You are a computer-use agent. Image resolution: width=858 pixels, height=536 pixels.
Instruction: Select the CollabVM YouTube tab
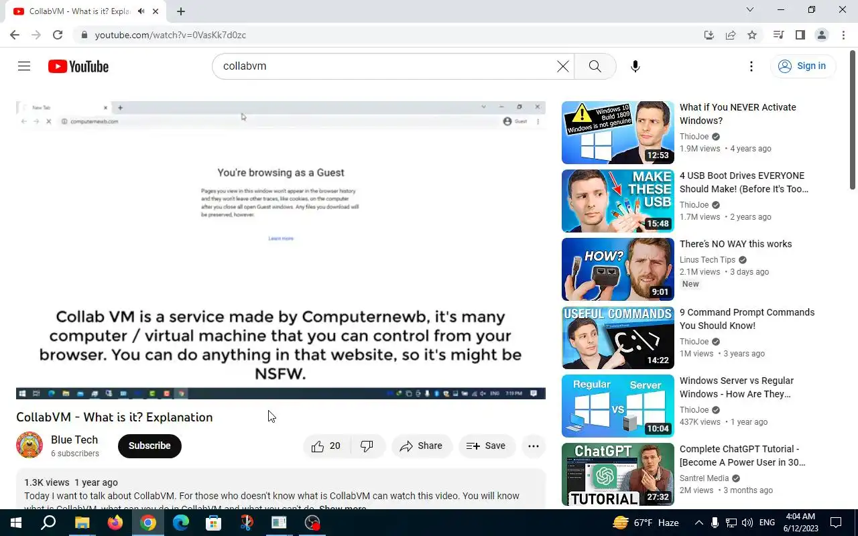click(86, 11)
